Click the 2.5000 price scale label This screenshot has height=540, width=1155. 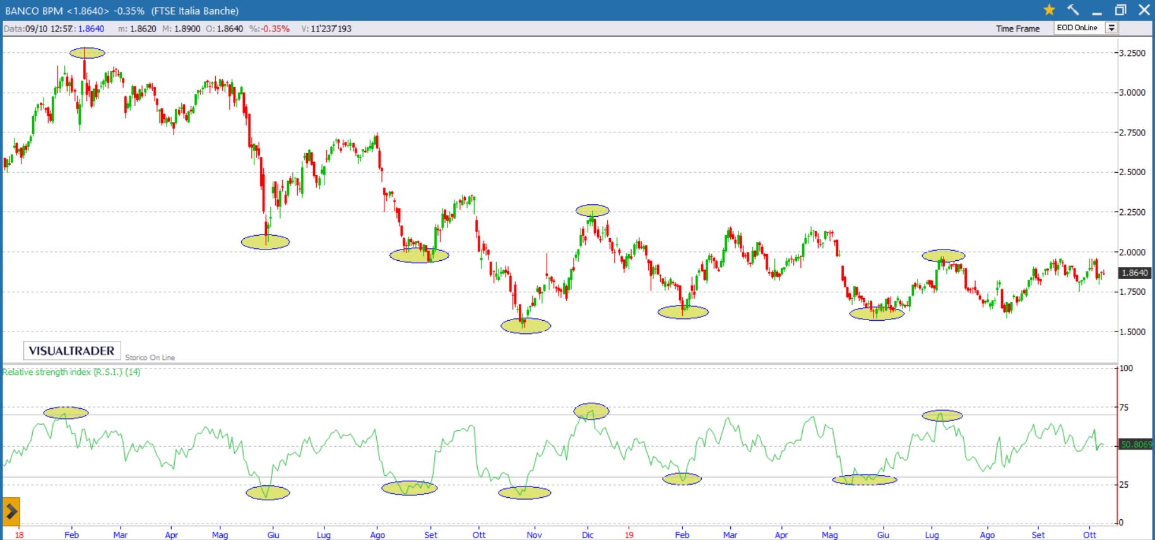1132,171
